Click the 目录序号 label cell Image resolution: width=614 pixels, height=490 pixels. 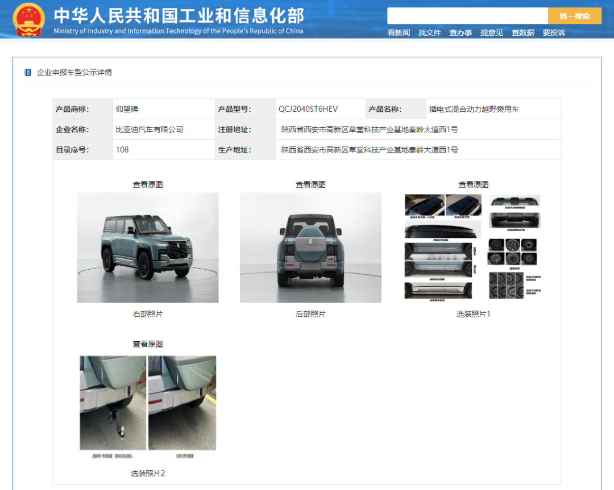[x=82, y=150]
